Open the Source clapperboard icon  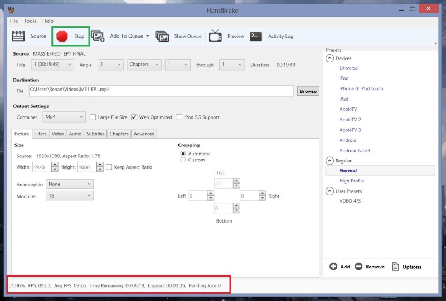tap(18, 36)
